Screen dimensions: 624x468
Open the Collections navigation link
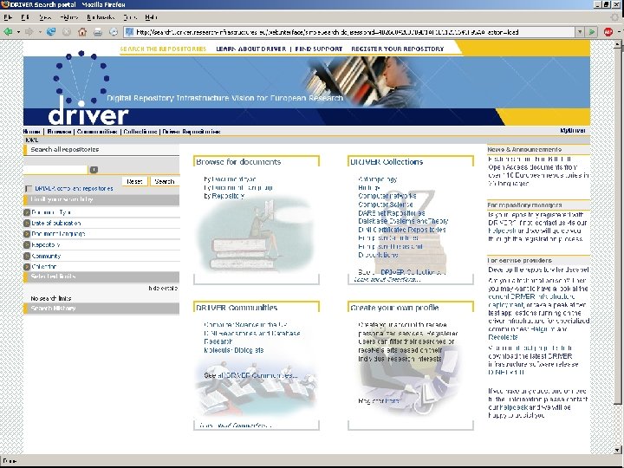pos(140,132)
